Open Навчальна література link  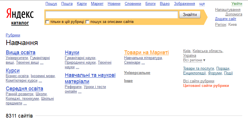pyautogui.click(x=143, y=58)
